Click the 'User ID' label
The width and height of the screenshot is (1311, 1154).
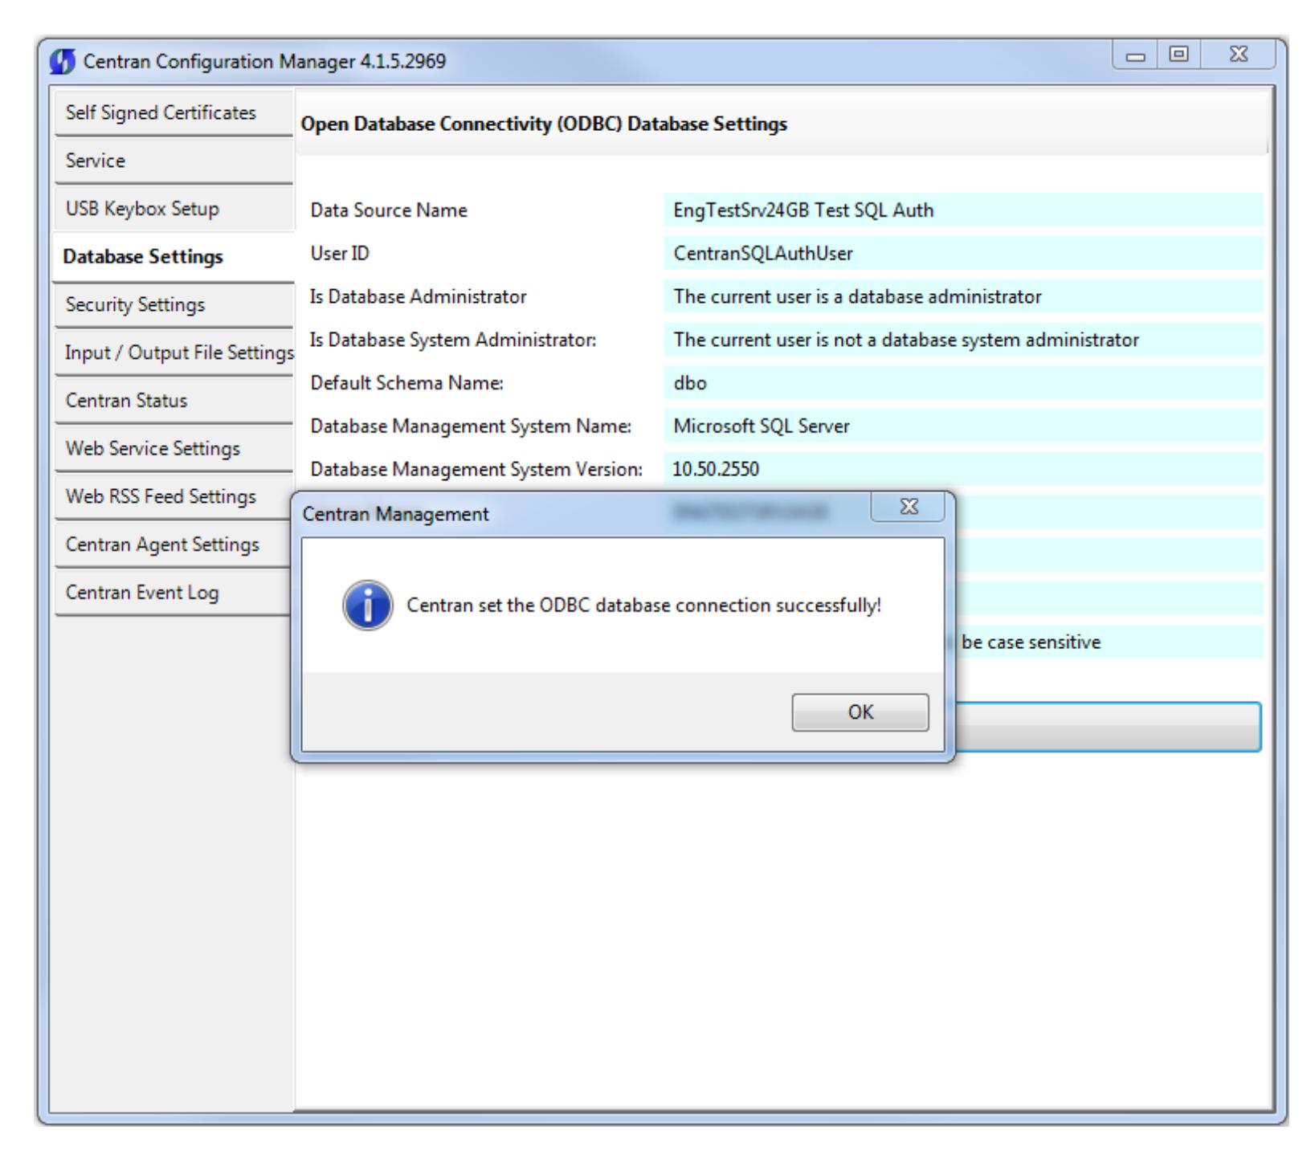click(x=340, y=254)
